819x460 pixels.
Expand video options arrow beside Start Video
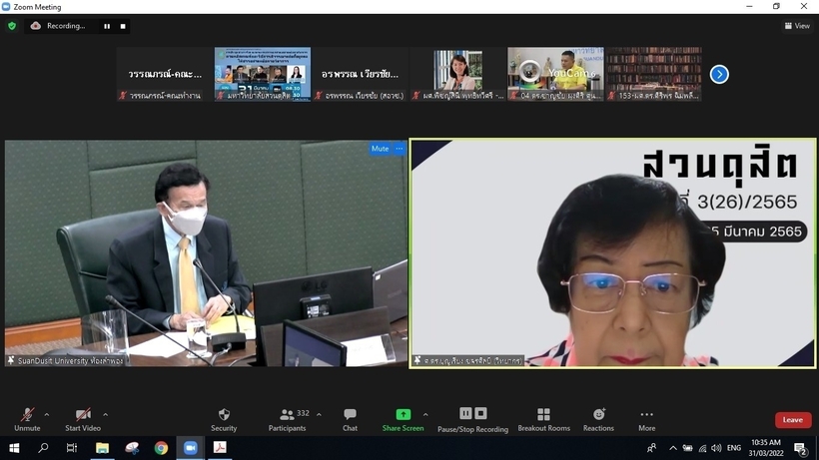click(x=105, y=415)
